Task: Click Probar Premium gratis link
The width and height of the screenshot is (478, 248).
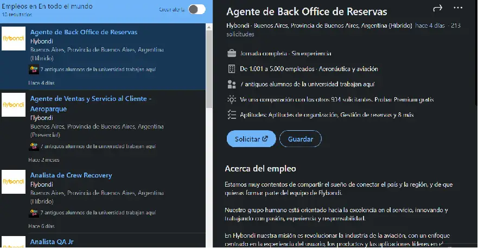Action: [x=404, y=99]
